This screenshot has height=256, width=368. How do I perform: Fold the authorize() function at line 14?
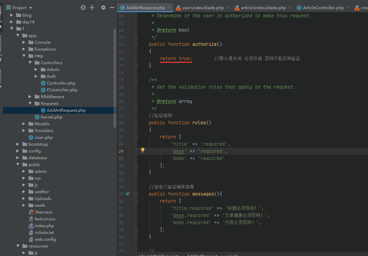click(x=136, y=44)
